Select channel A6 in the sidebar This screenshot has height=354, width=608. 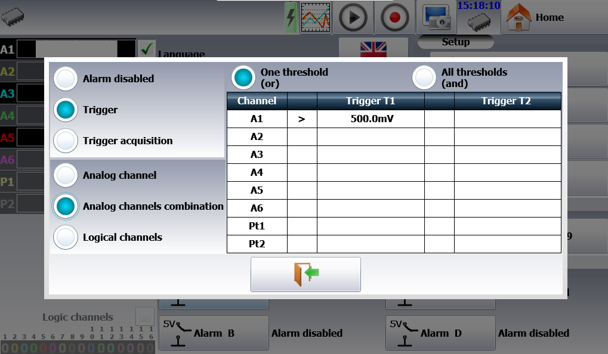[x=8, y=160]
